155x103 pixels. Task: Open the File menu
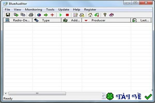pyautogui.click(x=7, y=10)
